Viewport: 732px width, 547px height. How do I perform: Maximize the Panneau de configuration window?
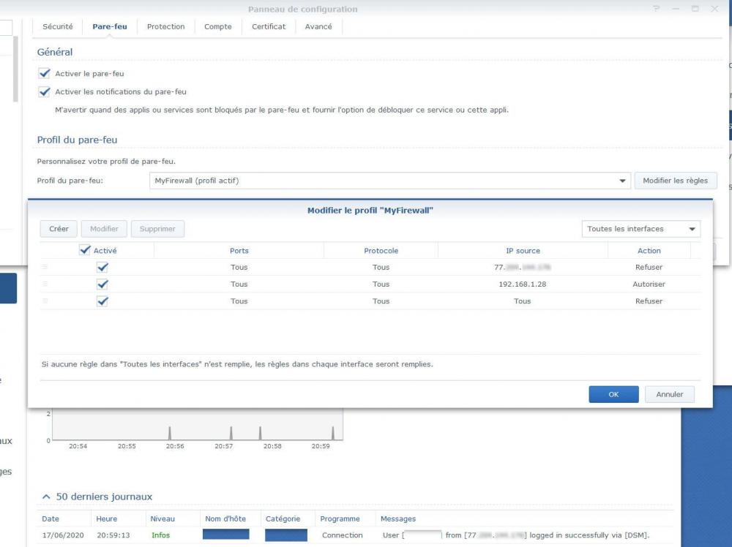[695, 9]
